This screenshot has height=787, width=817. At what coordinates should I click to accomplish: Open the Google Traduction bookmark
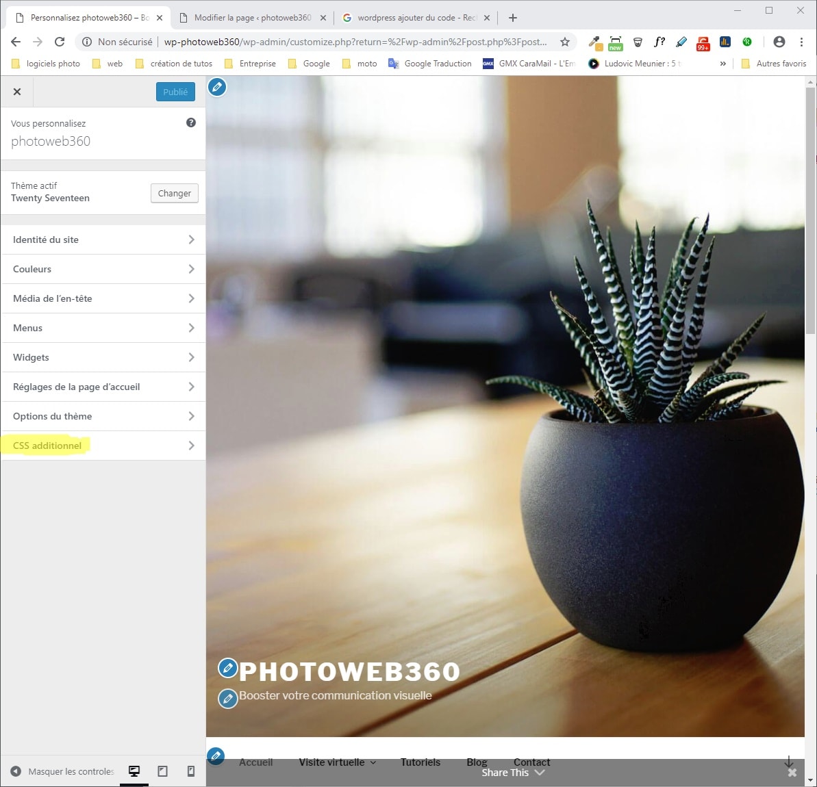430,64
